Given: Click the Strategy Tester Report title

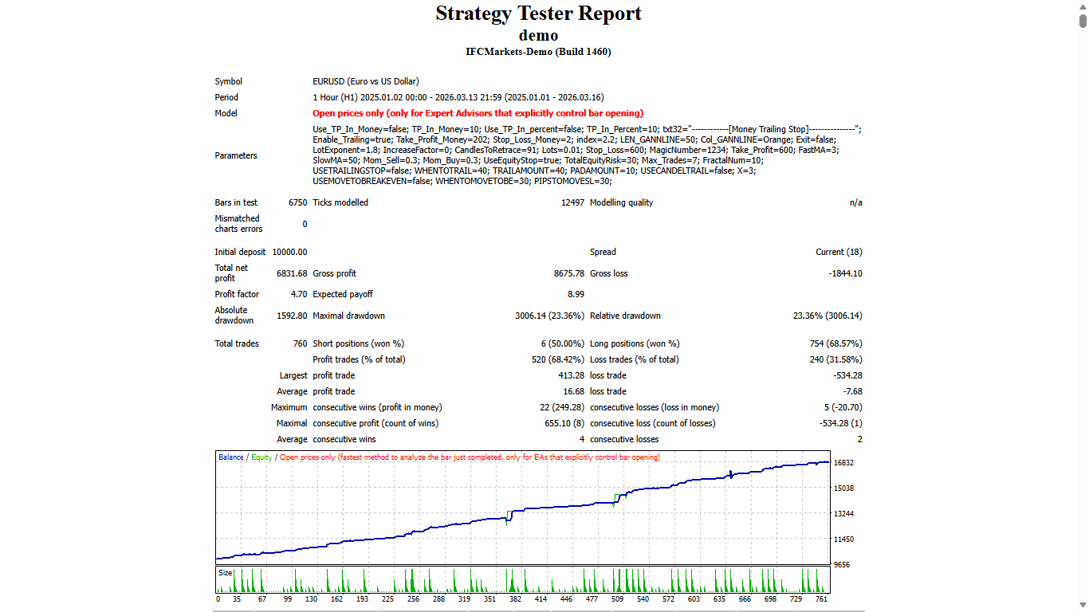Looking at the screenshot, I should [x=538, y=14].
